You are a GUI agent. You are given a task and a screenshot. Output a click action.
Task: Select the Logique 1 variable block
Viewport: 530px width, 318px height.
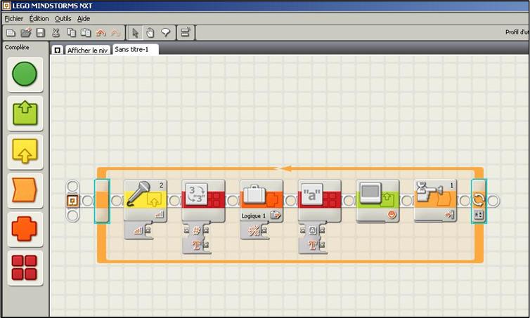point(261,200)
